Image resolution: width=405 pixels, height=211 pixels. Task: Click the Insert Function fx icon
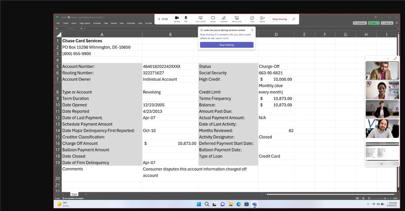click(x=81, y=28)
